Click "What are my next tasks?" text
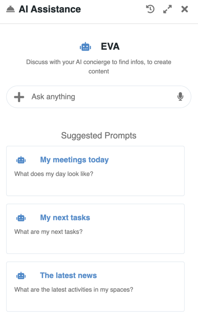 pyautogui.click(x=48, y=232)
